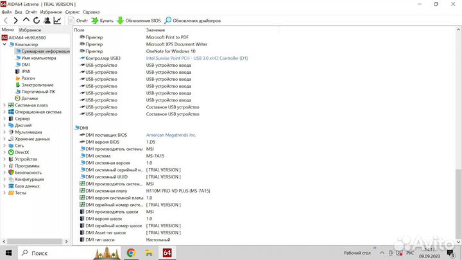Open the Windows Start menu
The width and height of the screenshot is (462, 260).
[x=8, y=253]
